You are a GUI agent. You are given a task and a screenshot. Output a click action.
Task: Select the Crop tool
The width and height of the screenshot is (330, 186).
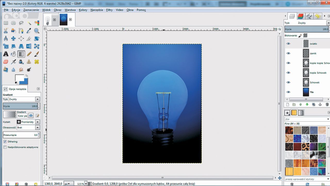(29, 39)
